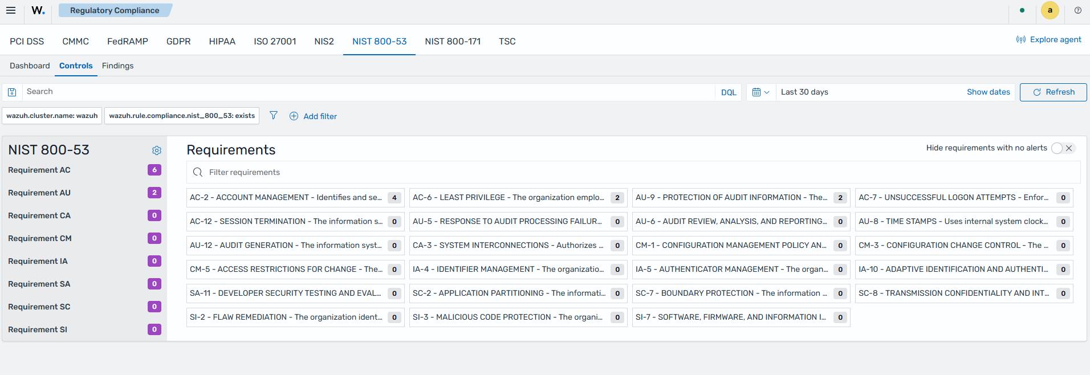Click the Refresh button
The image size is (1090, 375).
pos(1053,92)
